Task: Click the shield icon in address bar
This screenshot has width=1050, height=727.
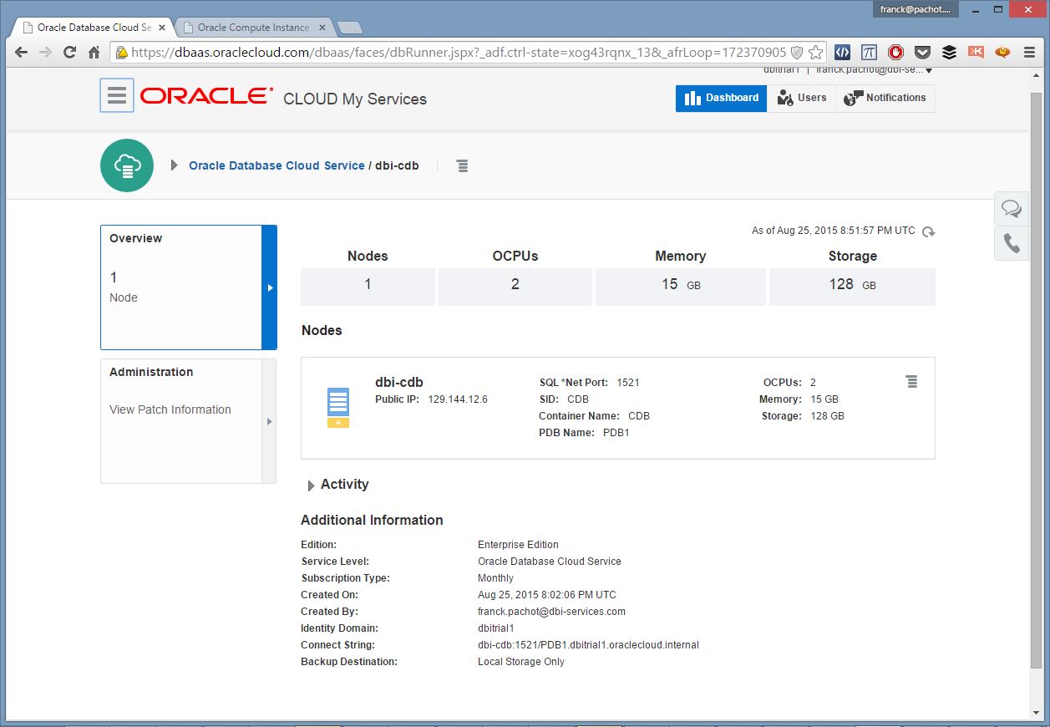Action: coord(797,52)
